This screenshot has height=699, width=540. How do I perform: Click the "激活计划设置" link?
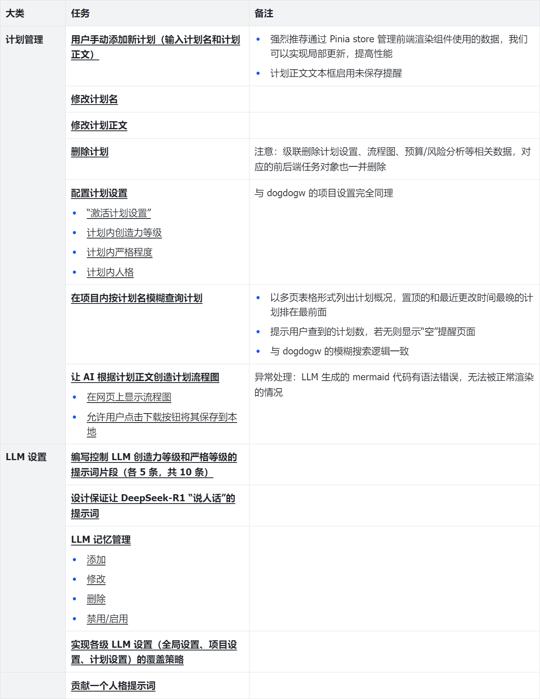pyautogui.click(x=119, y=213)
